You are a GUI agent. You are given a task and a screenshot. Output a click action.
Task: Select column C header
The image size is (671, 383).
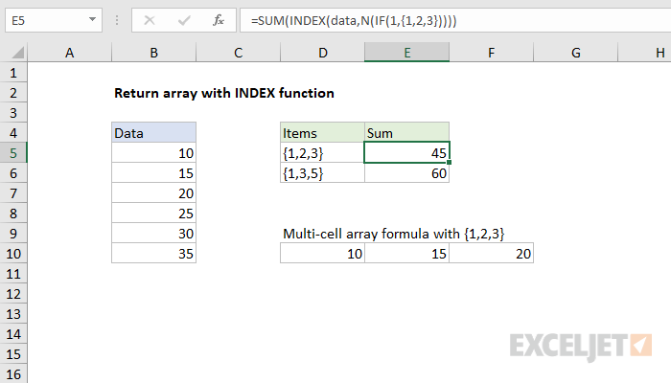[x=238, y=52]
